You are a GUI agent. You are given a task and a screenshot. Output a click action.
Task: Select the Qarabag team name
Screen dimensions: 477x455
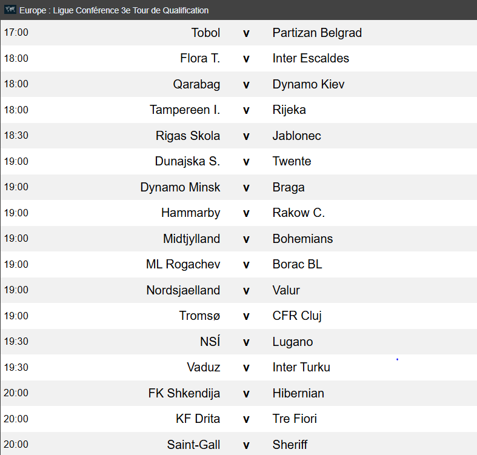(196, 84)
